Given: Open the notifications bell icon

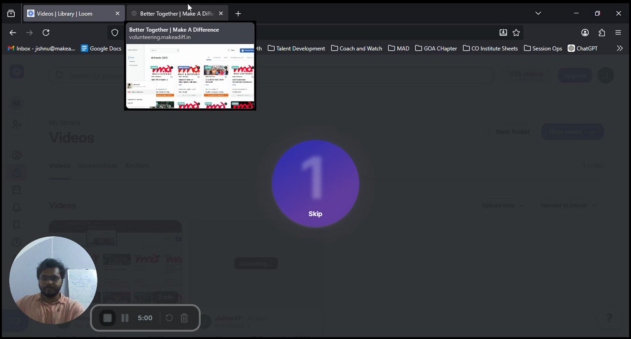Looking at the screenshot, I should (x=16, y=208).
